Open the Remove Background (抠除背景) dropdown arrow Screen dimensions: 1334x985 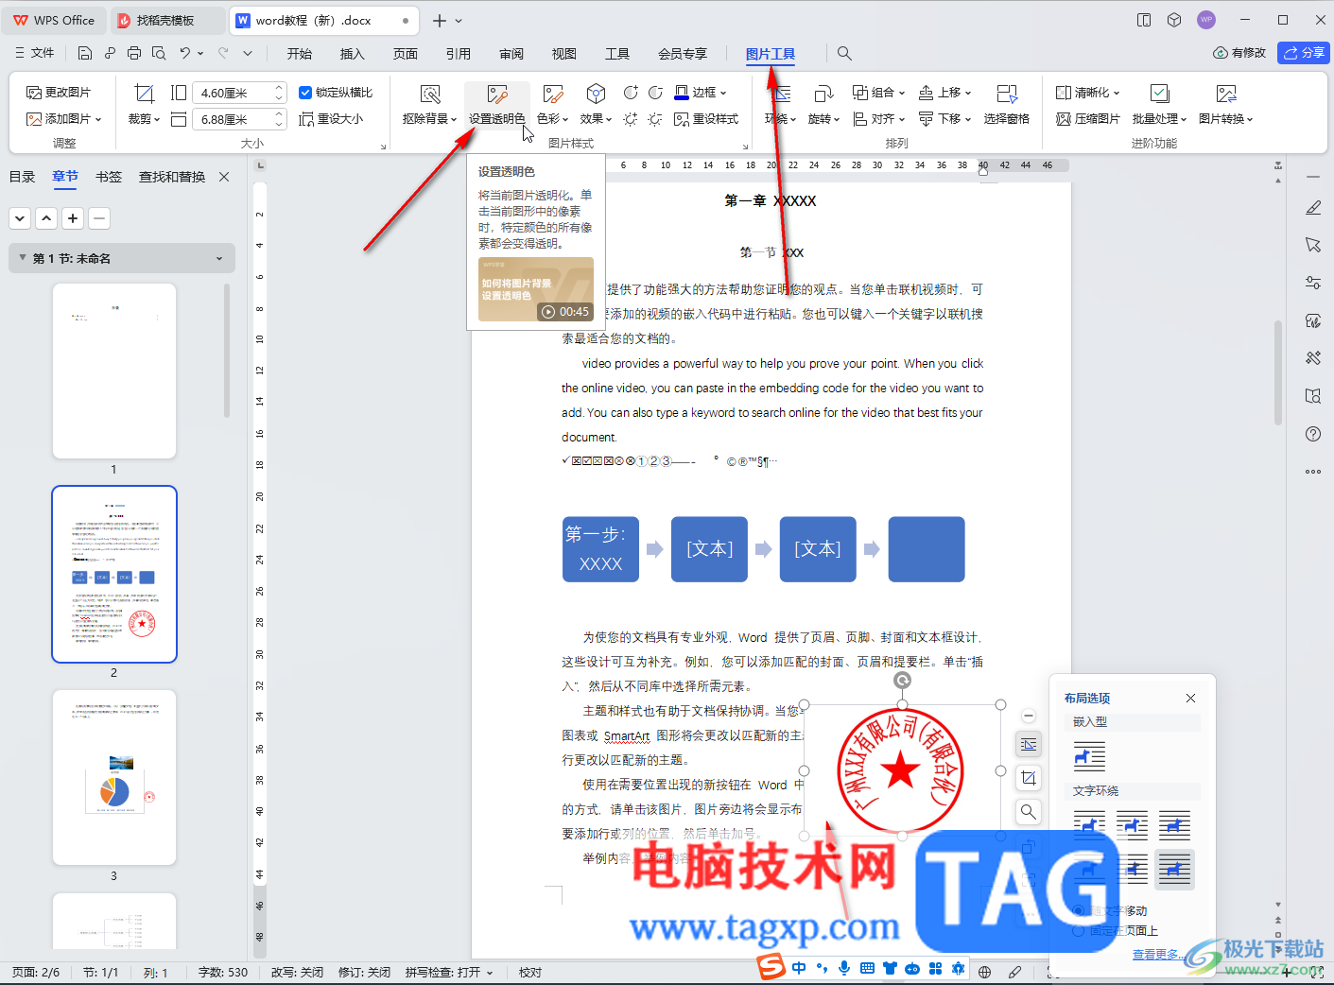[455, 120]
